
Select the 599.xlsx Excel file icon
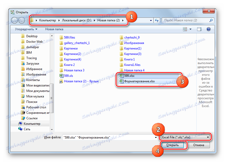pos(121,76)
